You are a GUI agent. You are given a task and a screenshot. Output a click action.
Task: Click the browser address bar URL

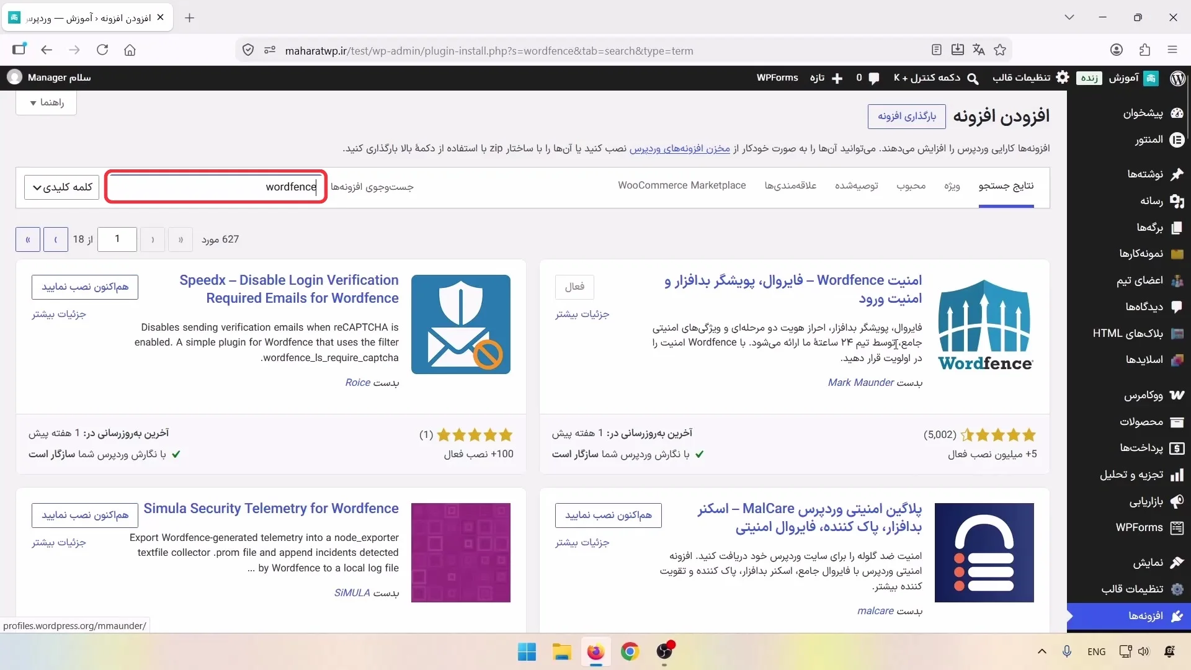point(489,51)
